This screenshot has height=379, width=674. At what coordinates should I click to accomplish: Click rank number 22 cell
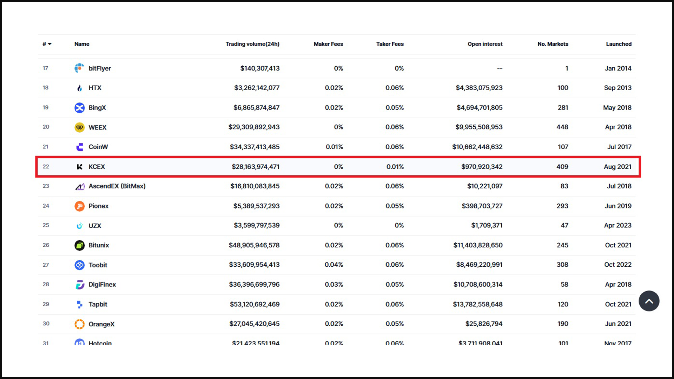[46, 166]
